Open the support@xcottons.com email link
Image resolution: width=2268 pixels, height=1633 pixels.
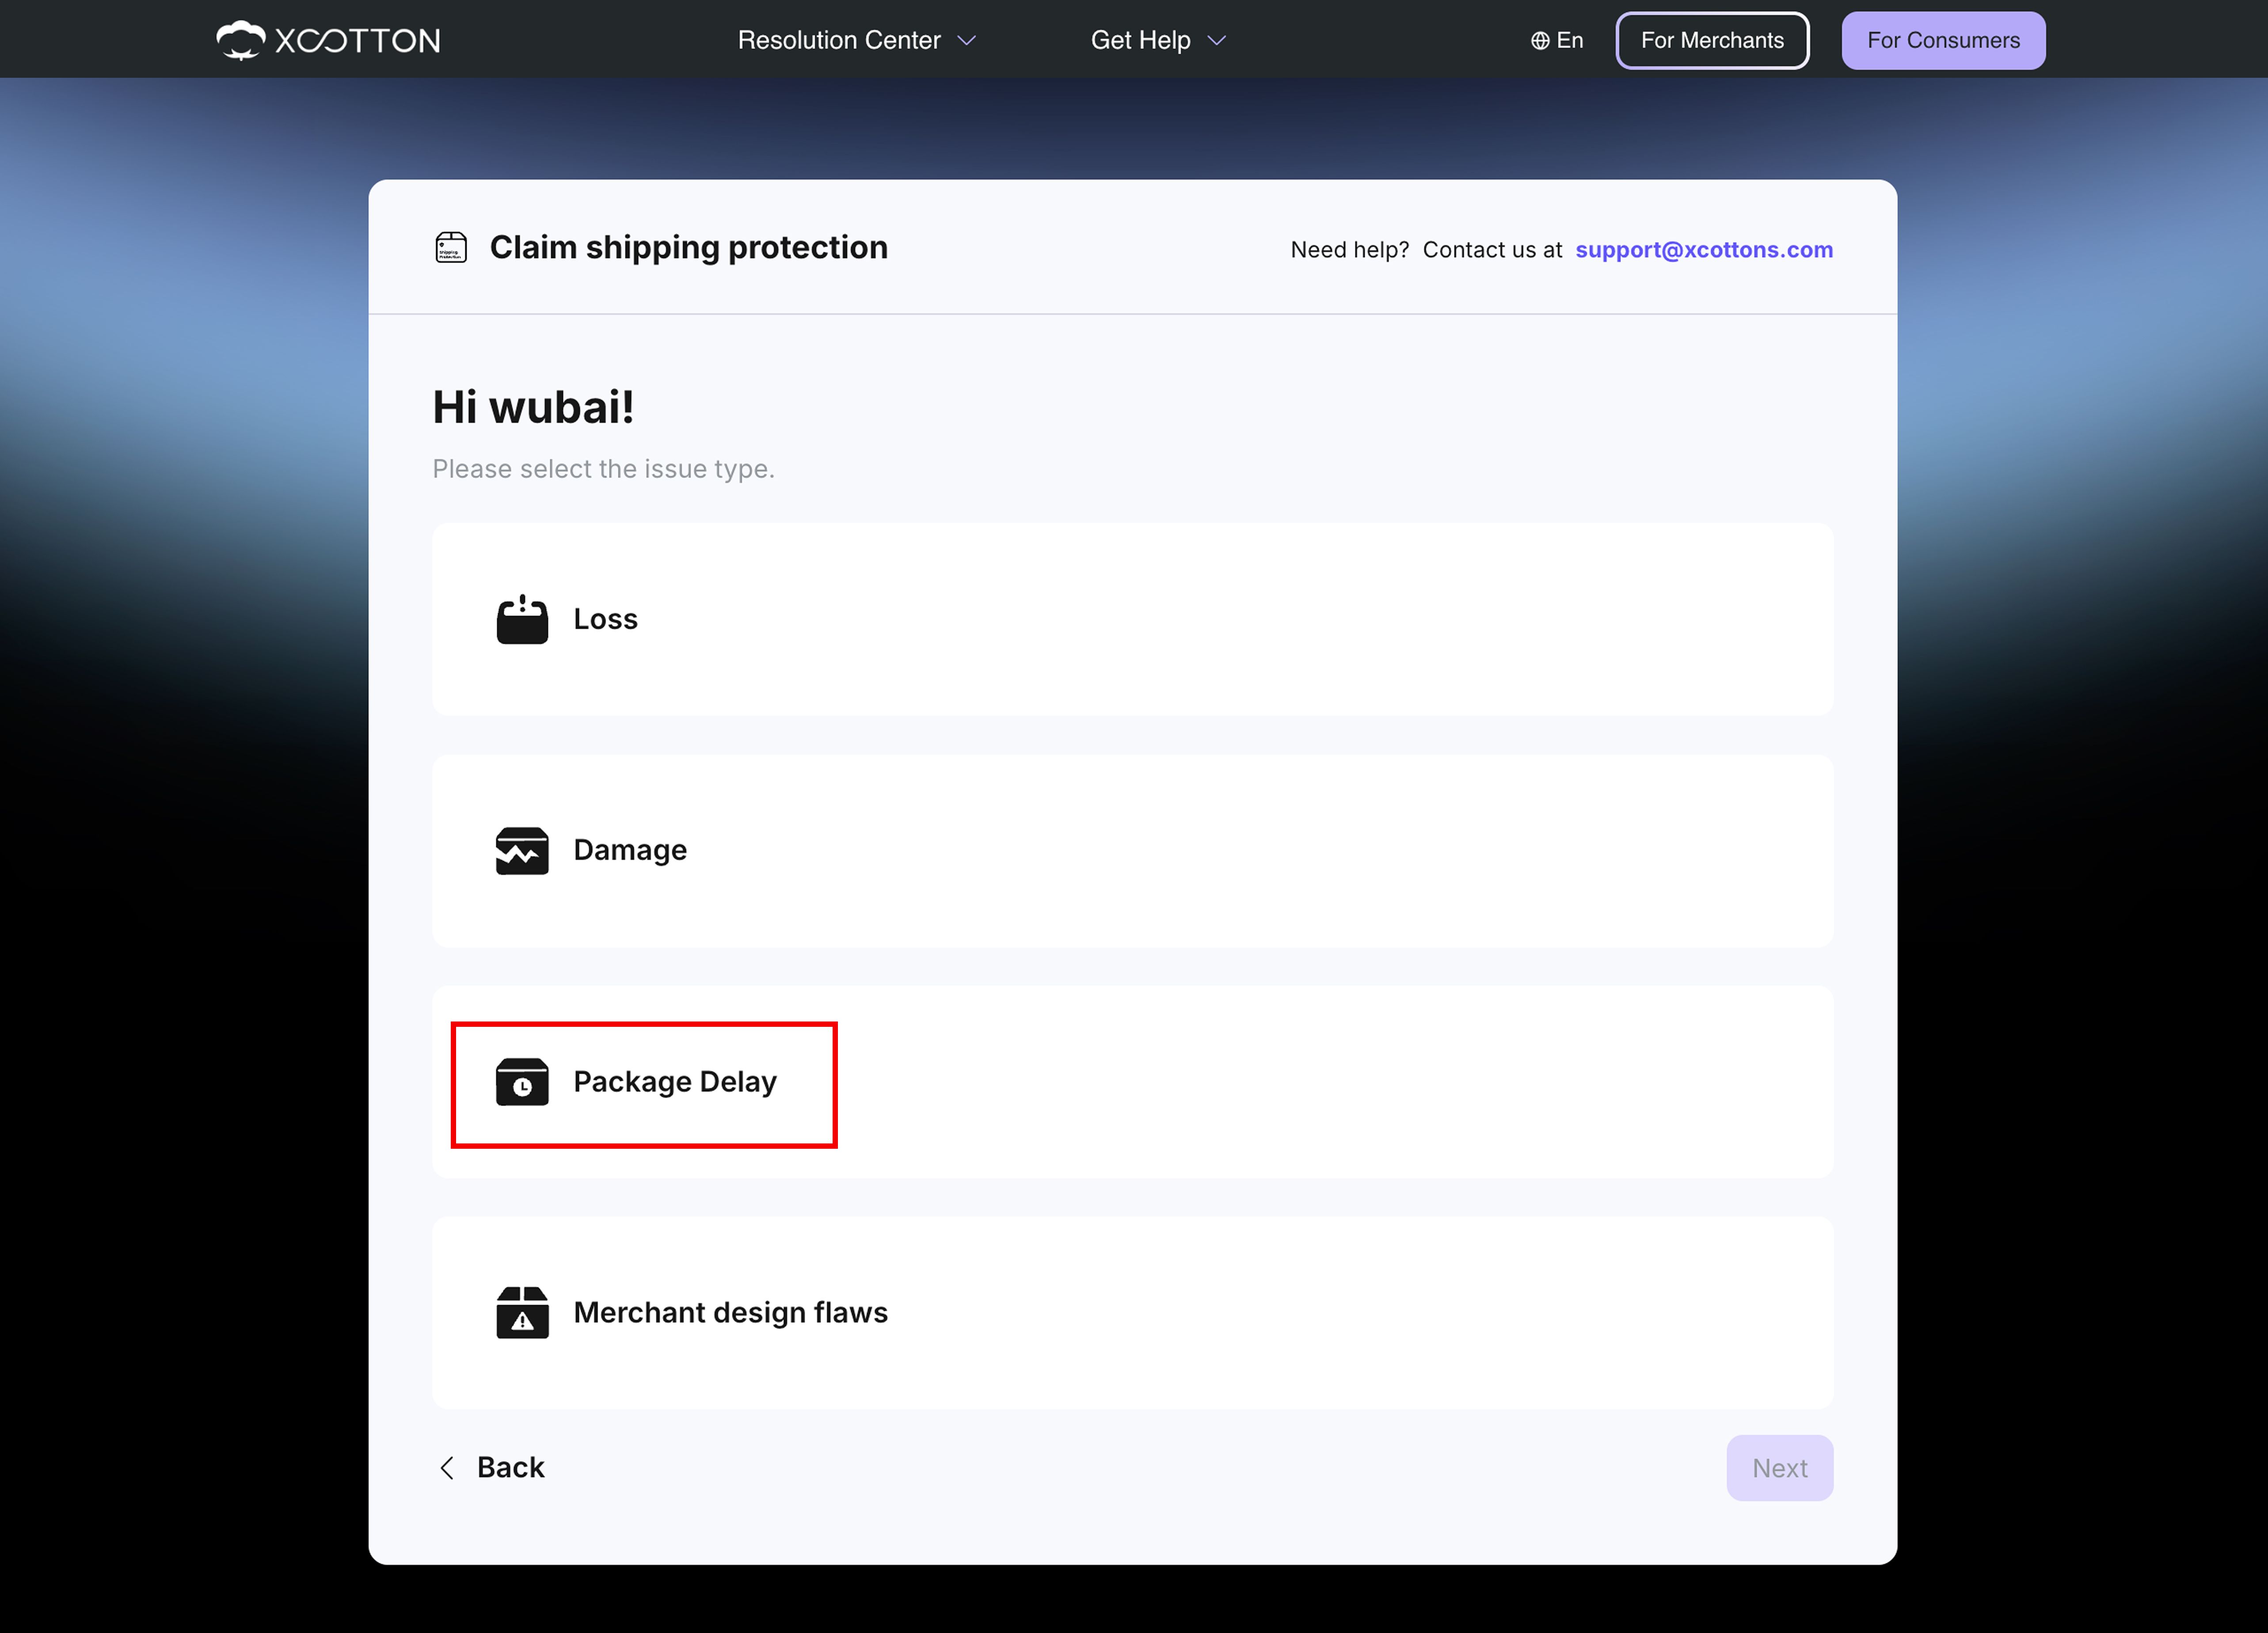[x=1704, y=250]
